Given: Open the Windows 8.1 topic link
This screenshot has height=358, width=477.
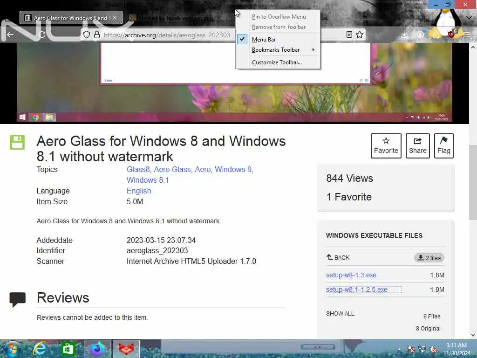Looking at the screenshot, I should click(x=148, y=180).
